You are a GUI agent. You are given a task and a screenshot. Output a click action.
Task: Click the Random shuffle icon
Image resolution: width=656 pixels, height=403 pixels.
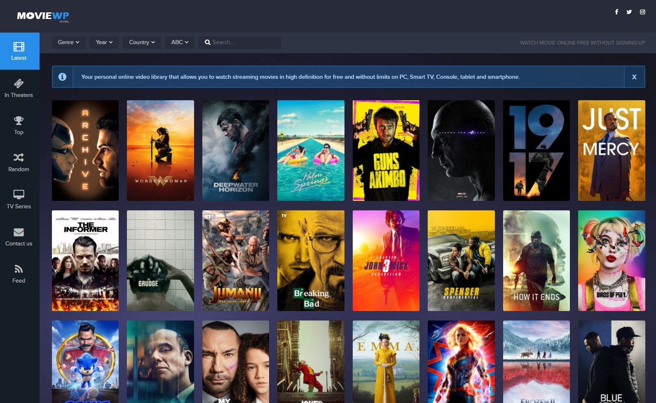[19, 158]
